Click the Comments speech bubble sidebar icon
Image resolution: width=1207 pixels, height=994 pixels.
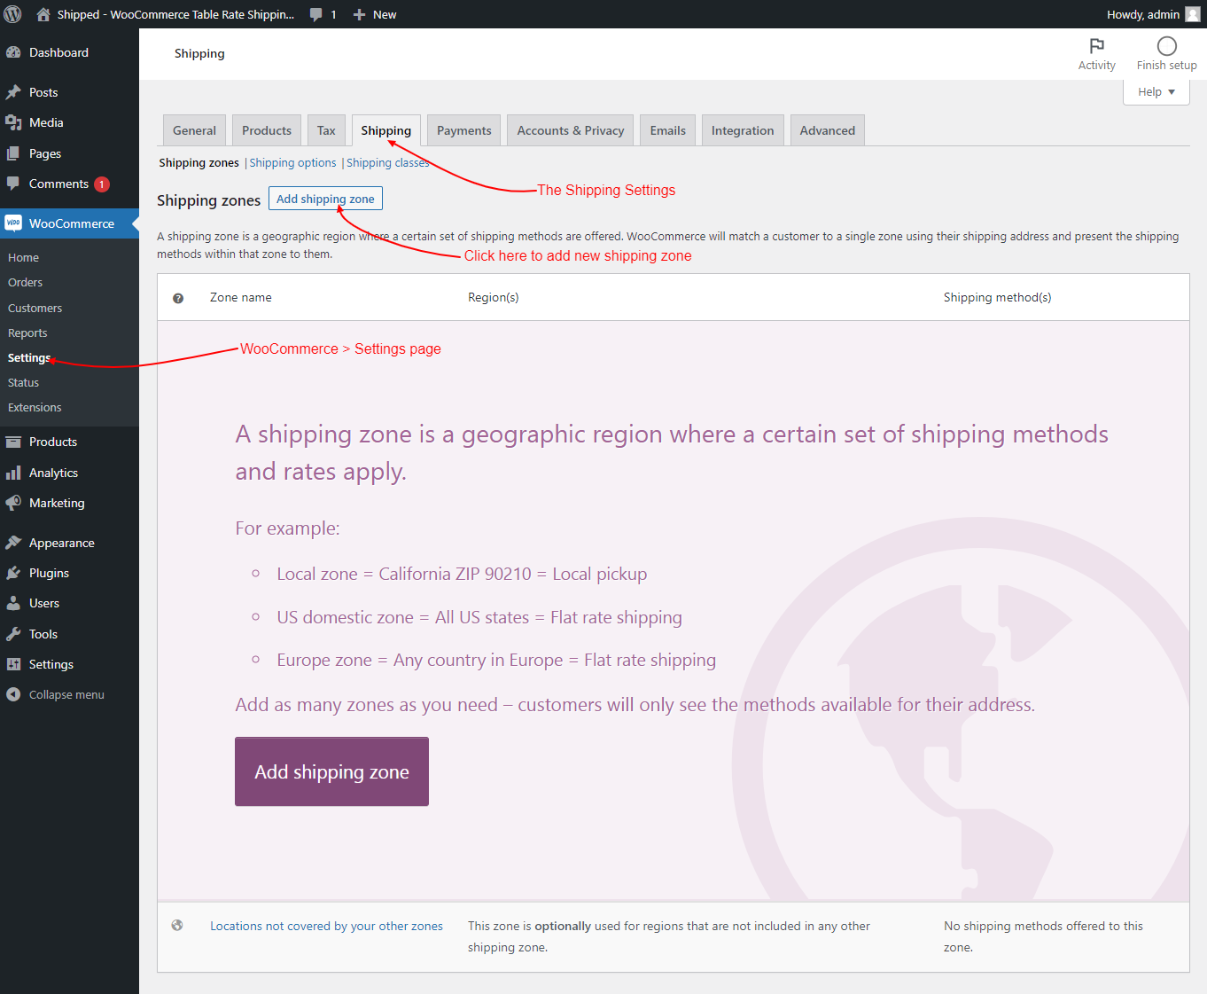(13, 184)
